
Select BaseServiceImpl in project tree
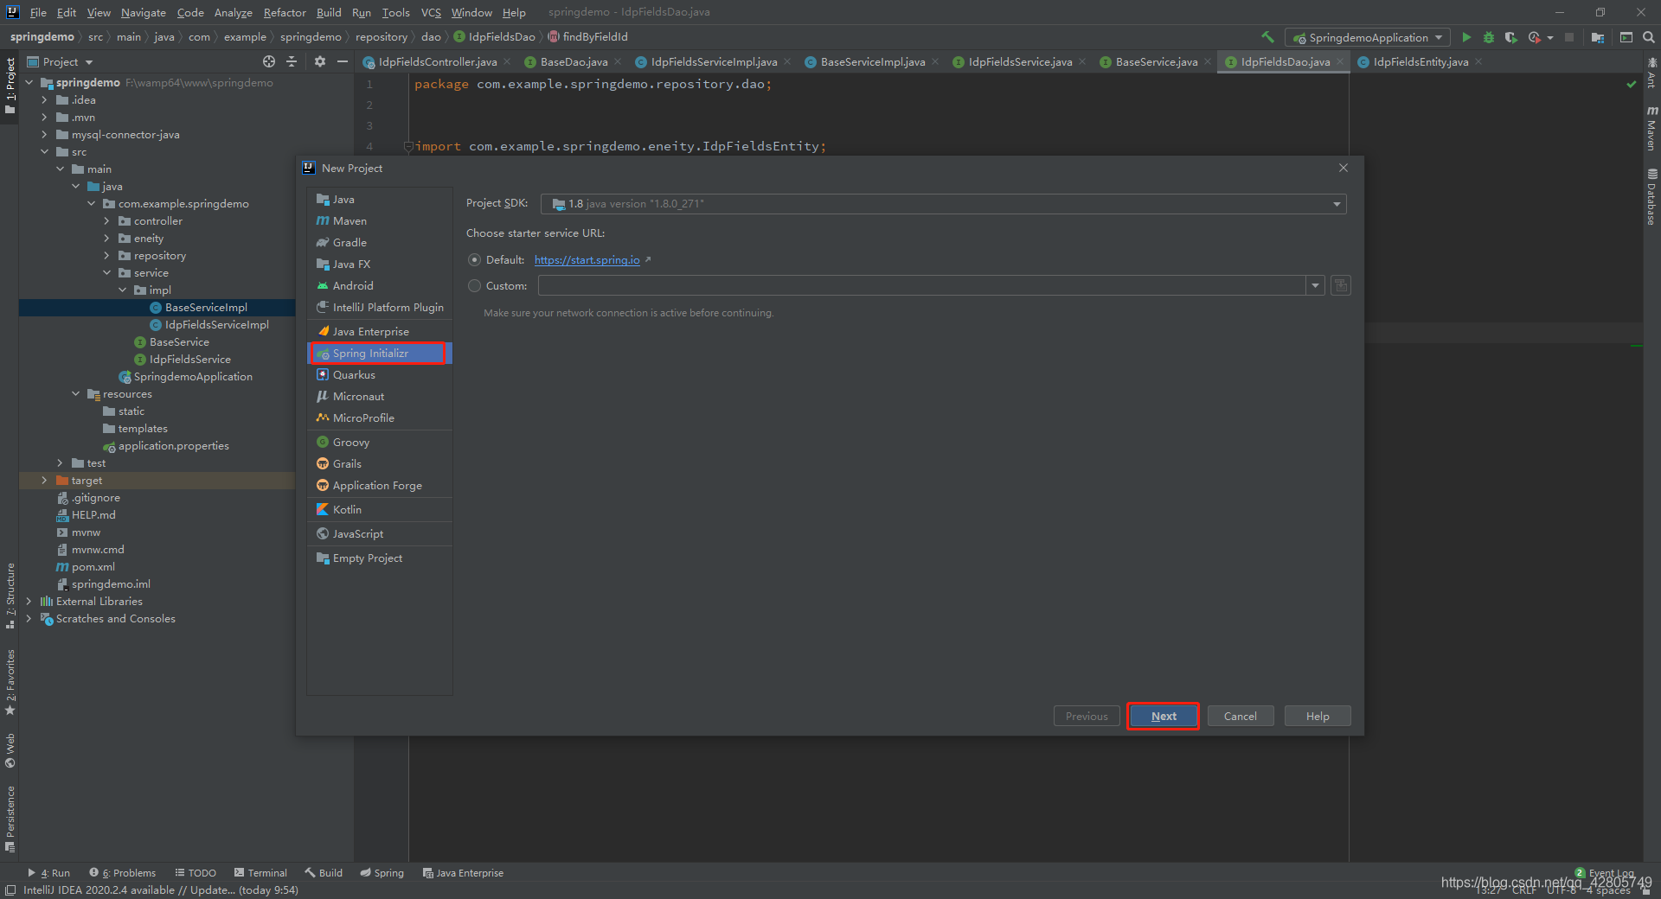[206, 307]
